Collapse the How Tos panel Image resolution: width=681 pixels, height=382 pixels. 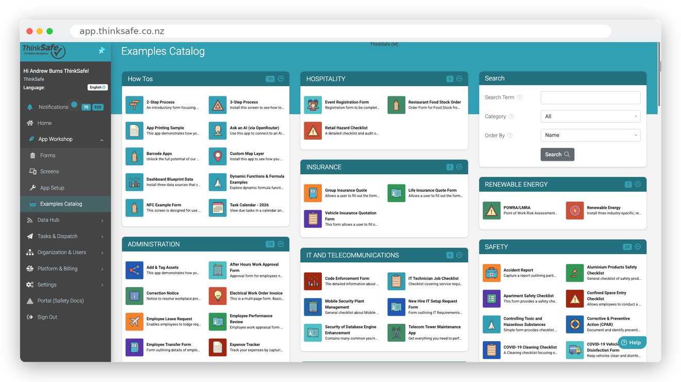281,79
